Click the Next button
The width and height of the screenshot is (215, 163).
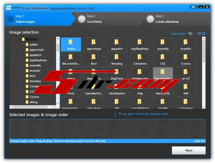[x=189, y=150]
